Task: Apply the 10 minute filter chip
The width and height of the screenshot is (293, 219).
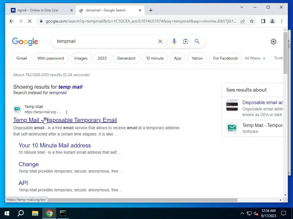Action: point(155,58)
